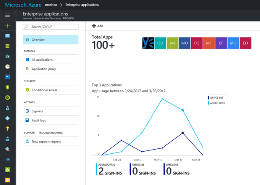Screen dimensions: 260x185
Task: Select Overview in the navigation menu
Action: click(x=50, y=40)
